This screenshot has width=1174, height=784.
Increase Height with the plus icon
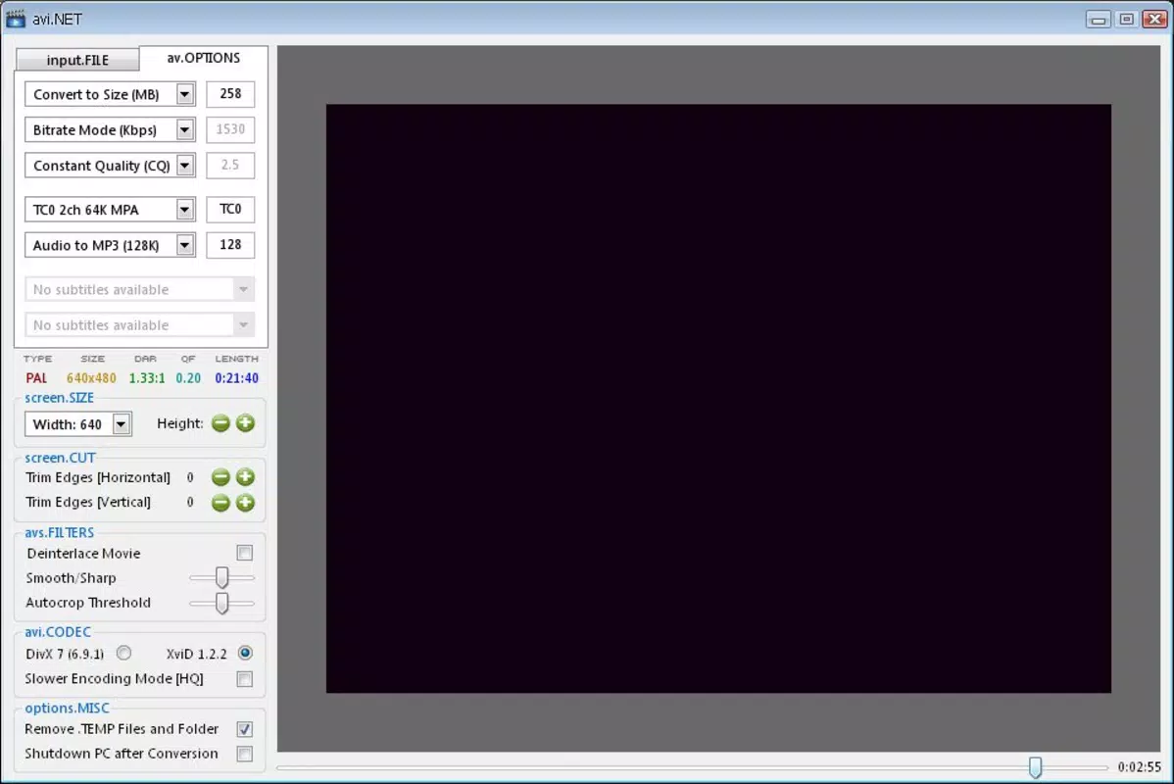(x=246, y=423)
